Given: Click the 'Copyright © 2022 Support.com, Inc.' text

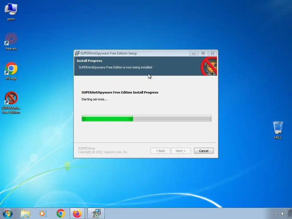Looking at the screenshot, I should tap(103, 152).
